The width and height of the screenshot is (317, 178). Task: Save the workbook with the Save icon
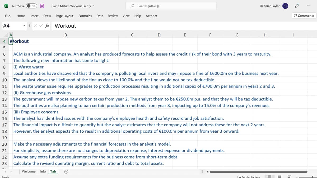tap(42, 6)
